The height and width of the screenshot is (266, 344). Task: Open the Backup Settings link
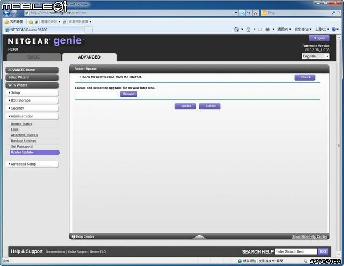click(24, 141)
